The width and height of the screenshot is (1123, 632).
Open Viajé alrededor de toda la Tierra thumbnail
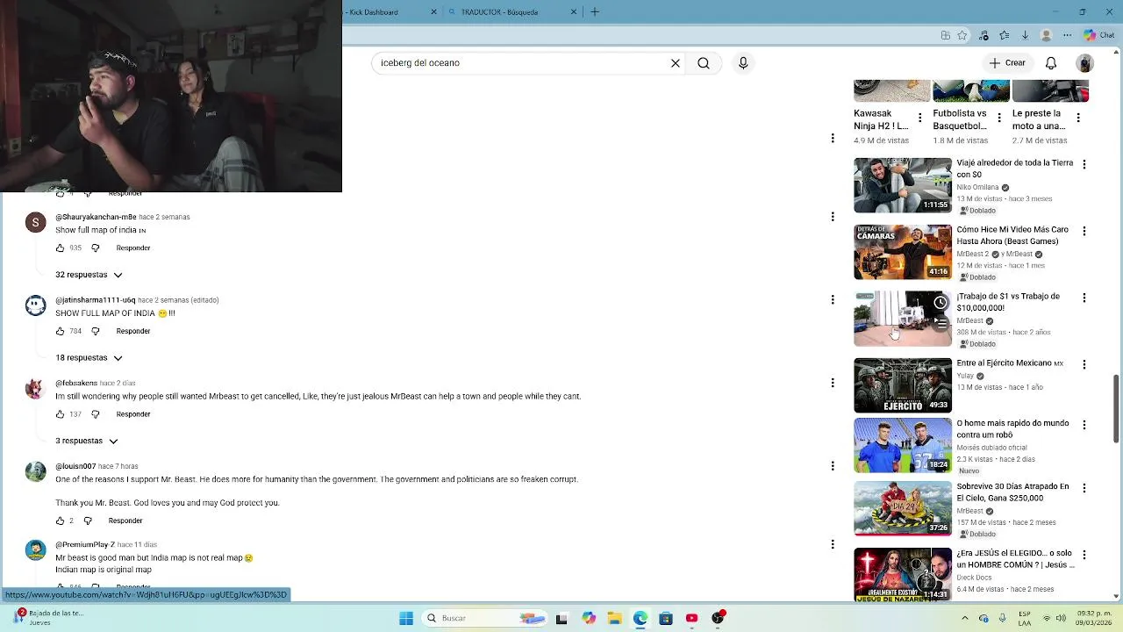point(903,185)
